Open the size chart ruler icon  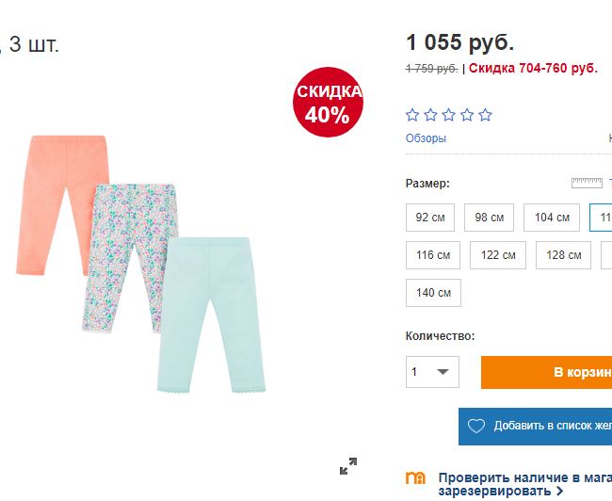[x=587, y=183]
